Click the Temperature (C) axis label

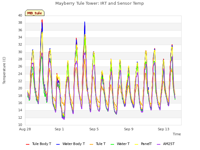pyautogui.click(x=4, y=70)
